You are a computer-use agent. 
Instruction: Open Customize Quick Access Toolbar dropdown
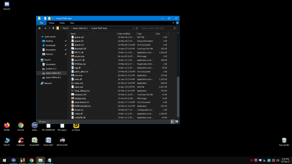tap(53, 19)
